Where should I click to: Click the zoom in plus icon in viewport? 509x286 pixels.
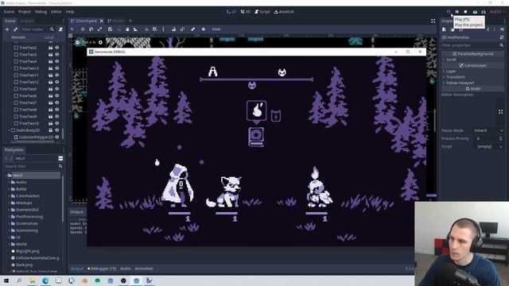point(100,42)
